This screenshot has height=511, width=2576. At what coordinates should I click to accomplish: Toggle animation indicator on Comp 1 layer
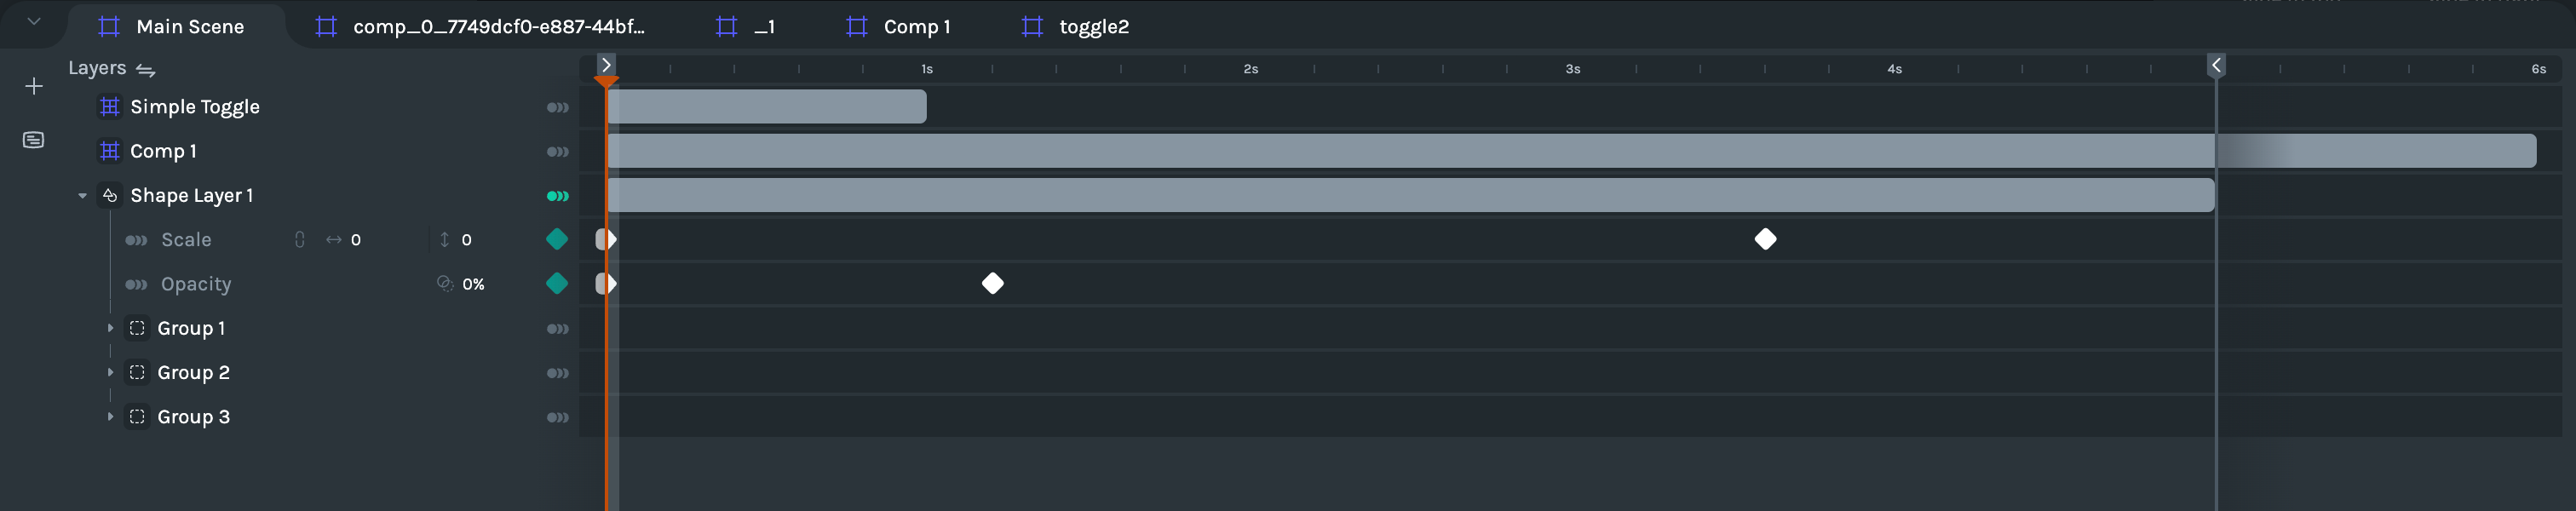(x=557, y=152)
